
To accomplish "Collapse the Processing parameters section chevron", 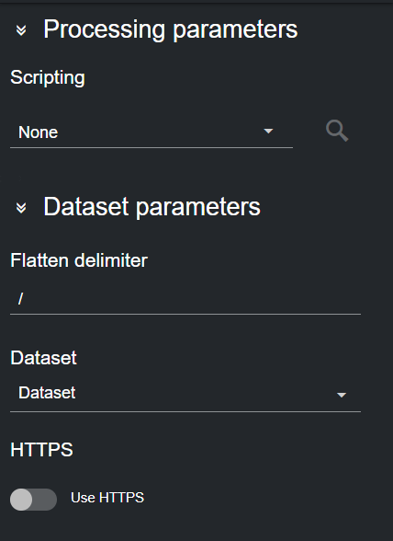I will point(21,30).
